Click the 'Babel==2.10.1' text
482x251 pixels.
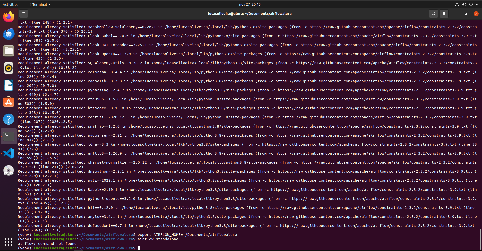click(103, 190)
